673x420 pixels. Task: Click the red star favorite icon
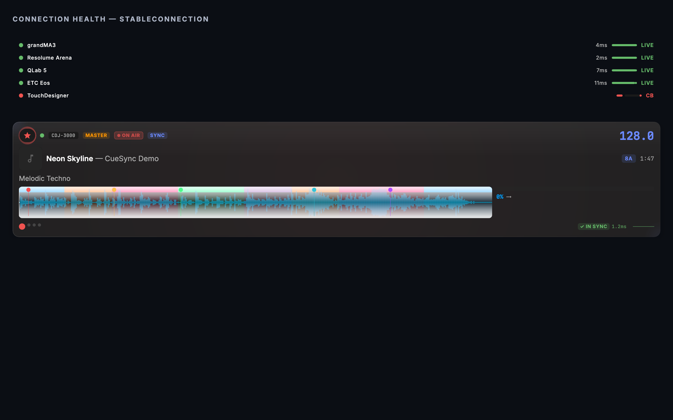[27, 135]
